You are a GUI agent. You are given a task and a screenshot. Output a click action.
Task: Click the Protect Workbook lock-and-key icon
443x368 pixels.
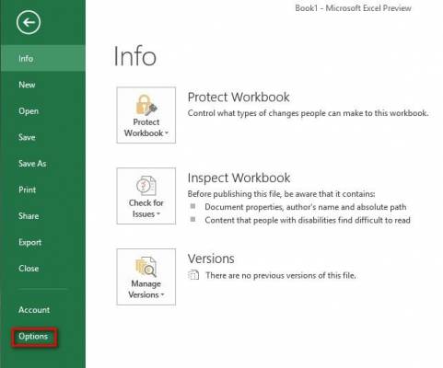[146, 105]
